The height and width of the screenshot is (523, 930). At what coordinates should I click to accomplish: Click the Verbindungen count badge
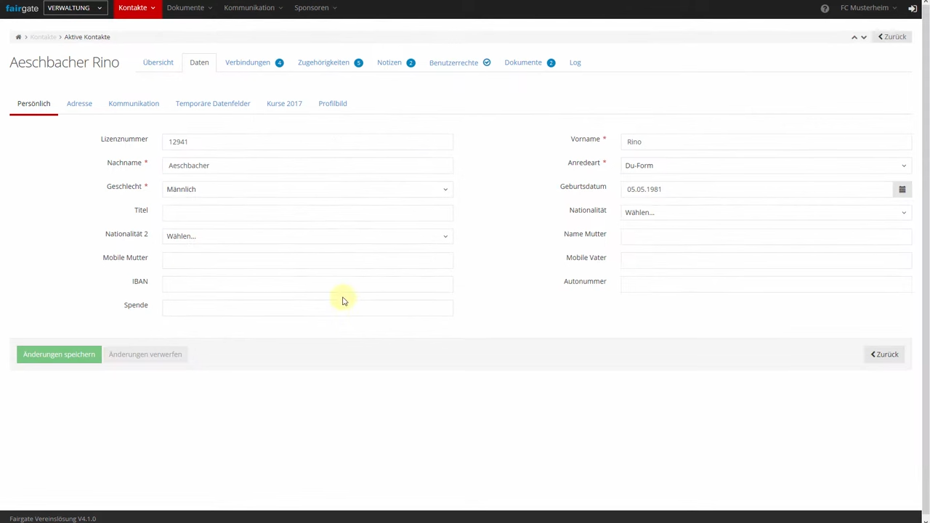pyautogui.click(x=279, y=62)
